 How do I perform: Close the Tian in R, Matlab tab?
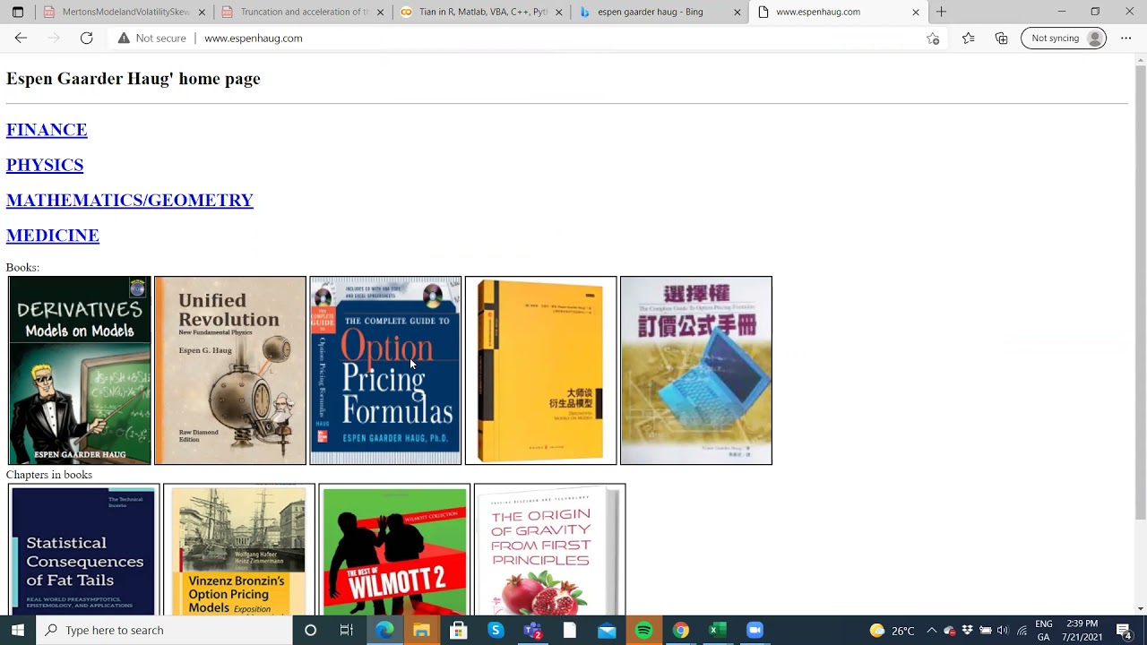(x=559, y=13)
